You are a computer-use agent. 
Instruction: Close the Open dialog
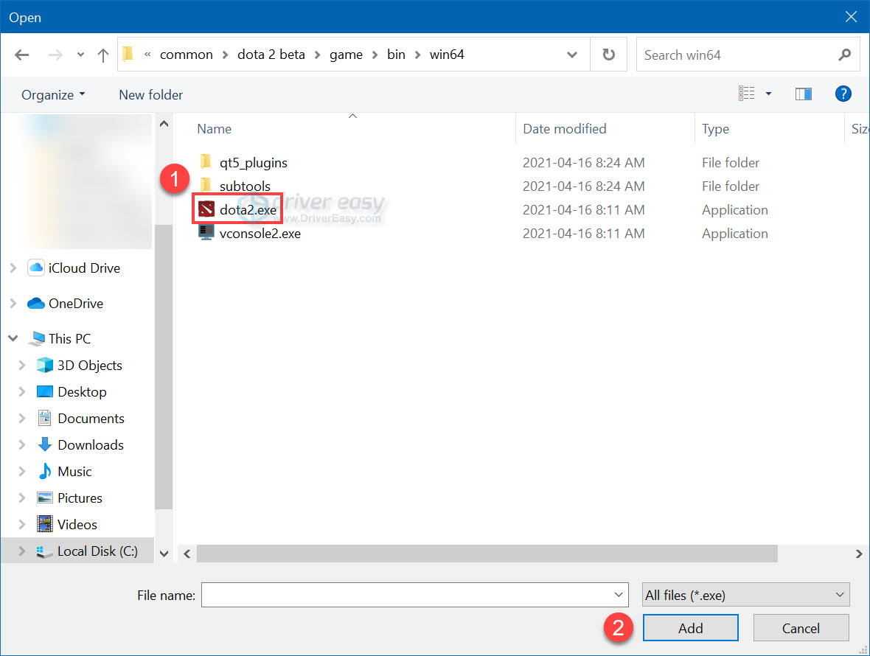pos(851,17)
